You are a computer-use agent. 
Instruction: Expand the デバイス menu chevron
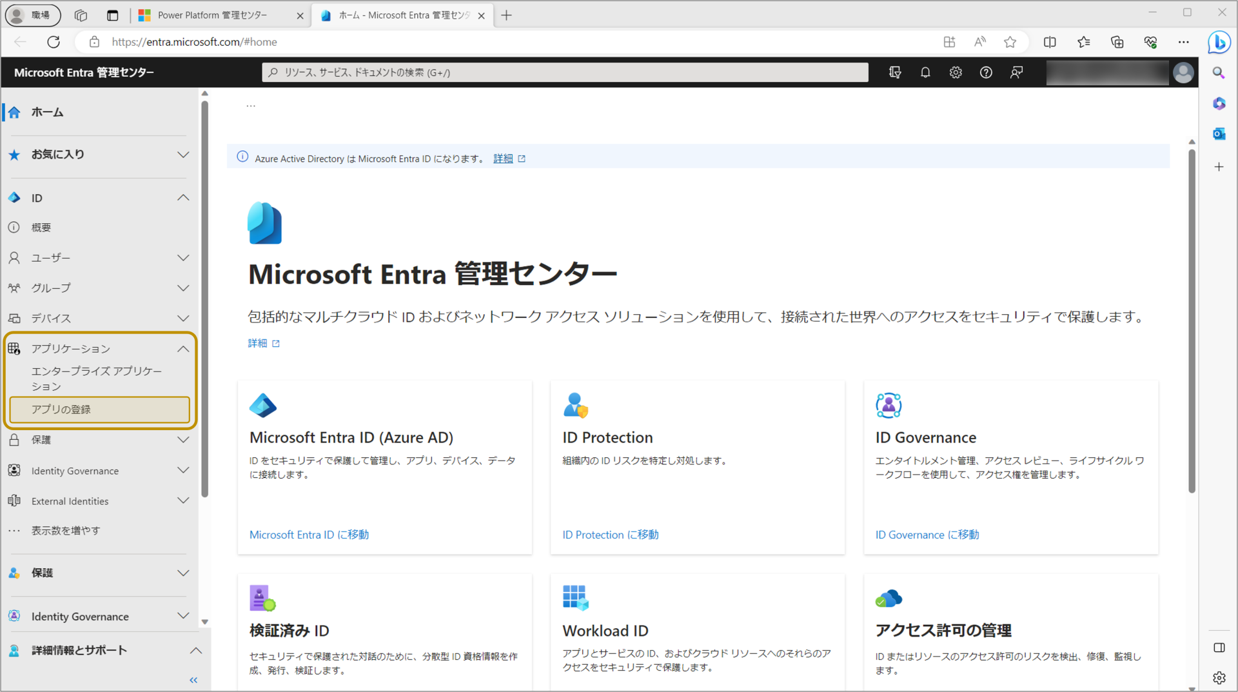click(183, 319)
